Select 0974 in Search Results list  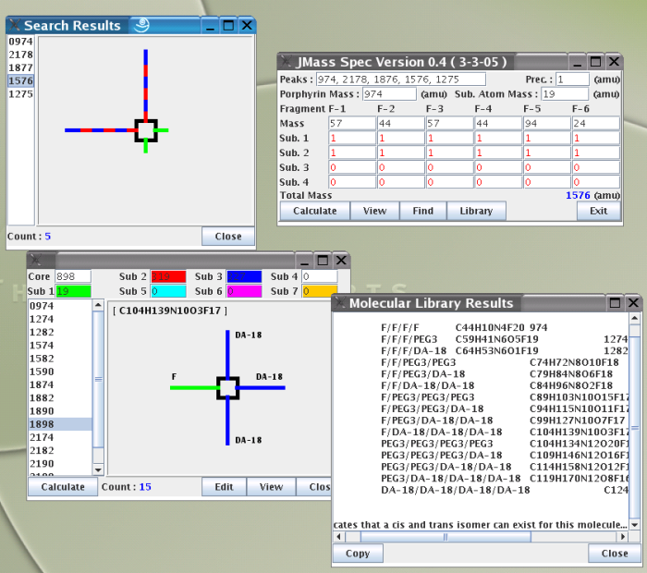point(20,42)
